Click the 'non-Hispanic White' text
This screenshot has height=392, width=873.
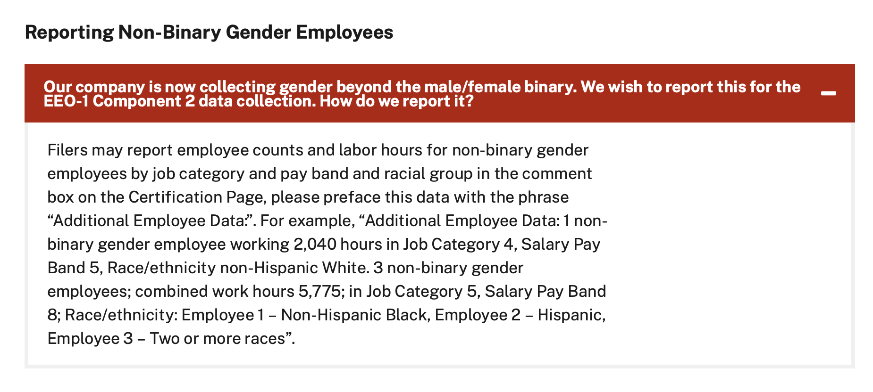pos(293,268)
